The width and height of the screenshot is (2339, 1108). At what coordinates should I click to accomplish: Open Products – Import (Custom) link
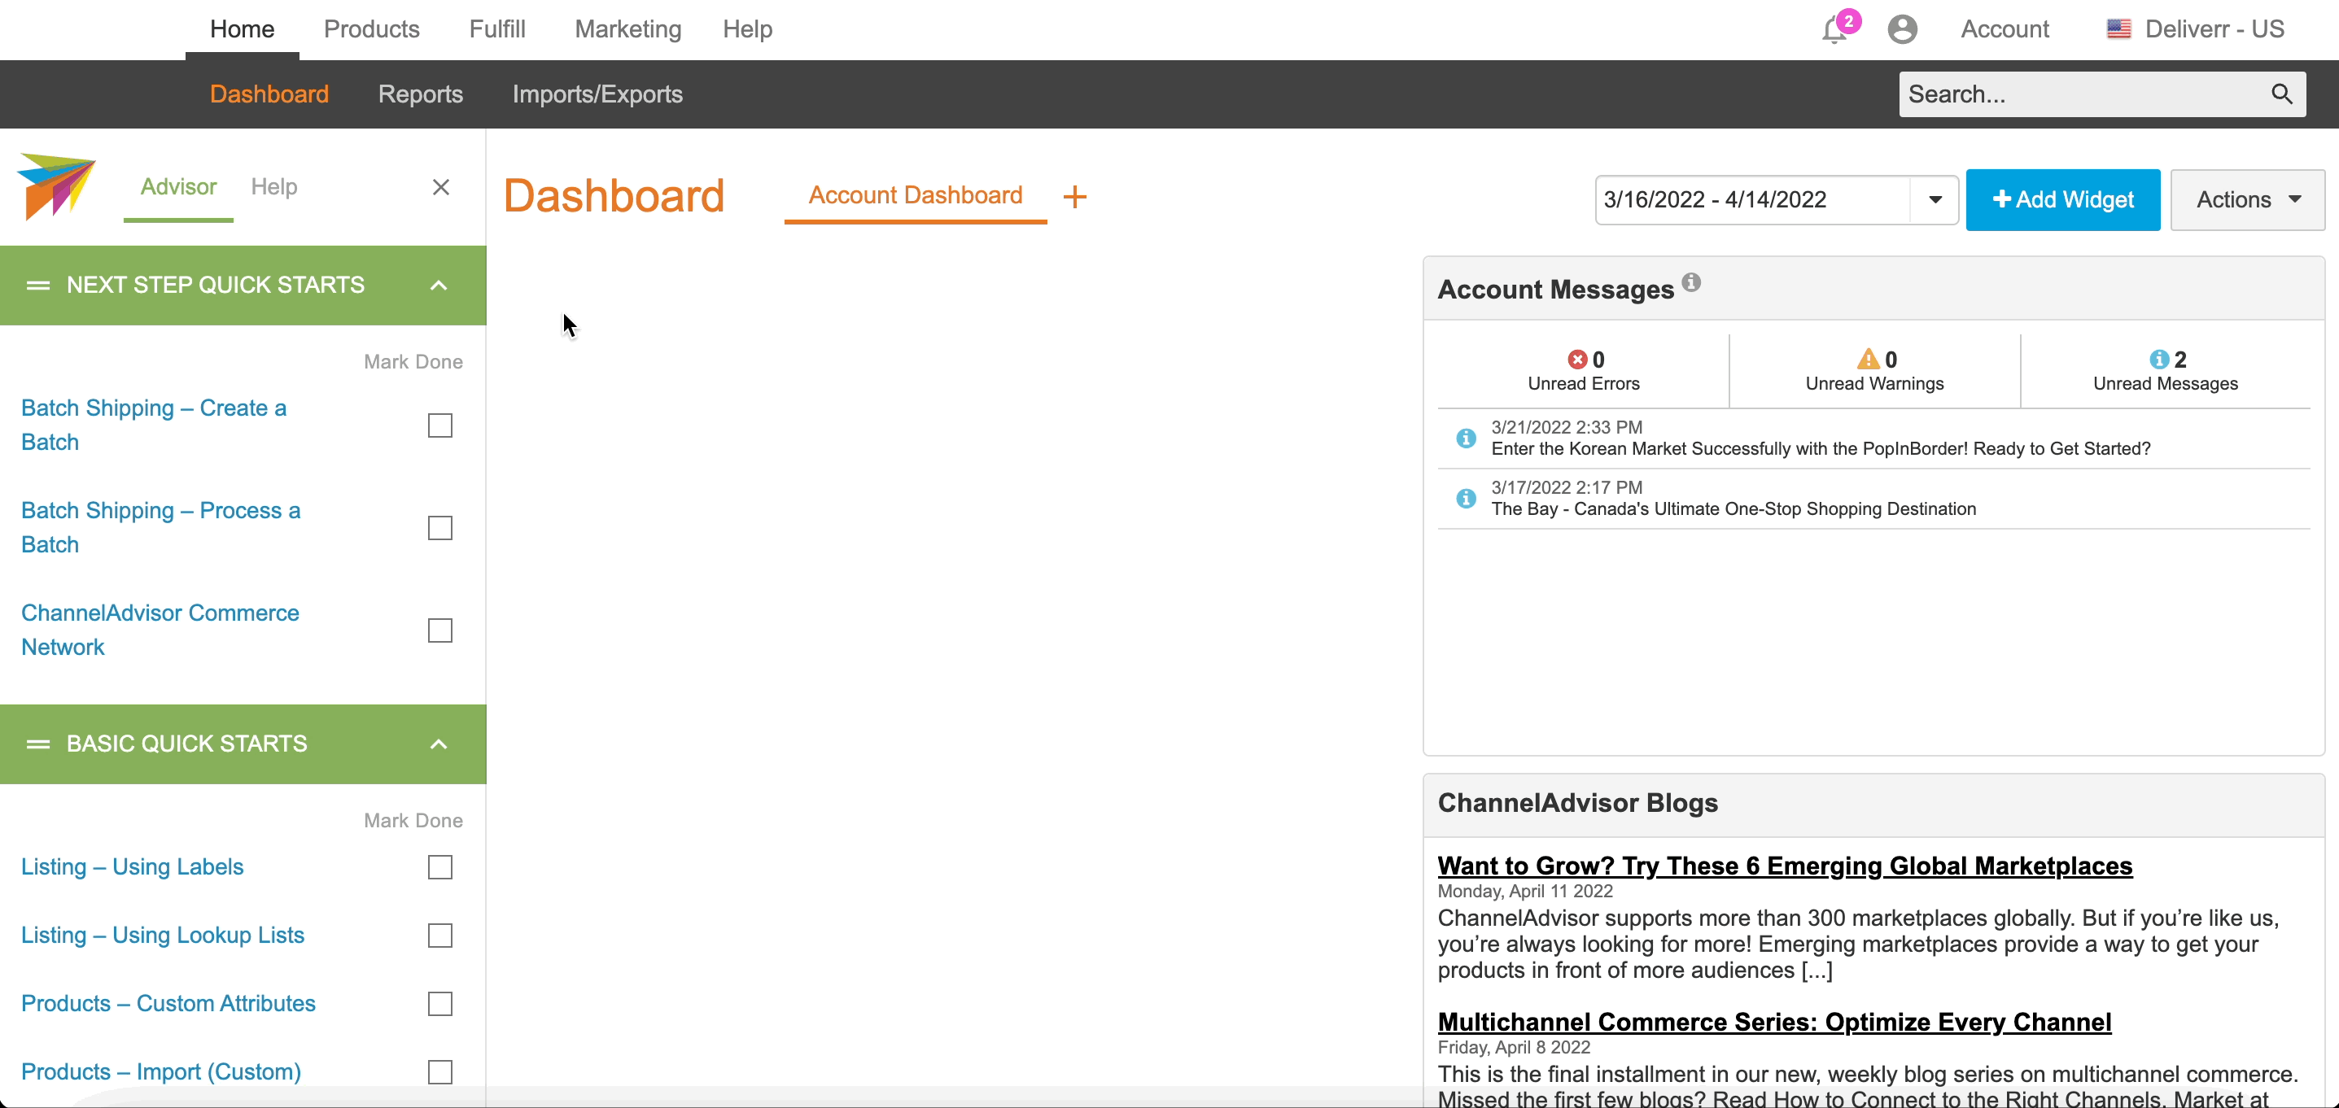click(x=160, y=1071)
